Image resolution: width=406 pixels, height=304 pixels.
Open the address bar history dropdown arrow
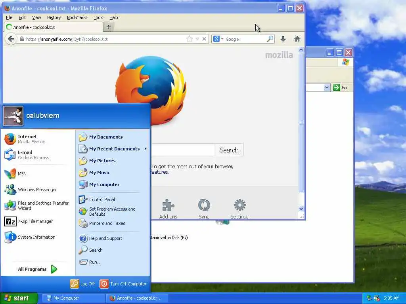click(197, 39)
